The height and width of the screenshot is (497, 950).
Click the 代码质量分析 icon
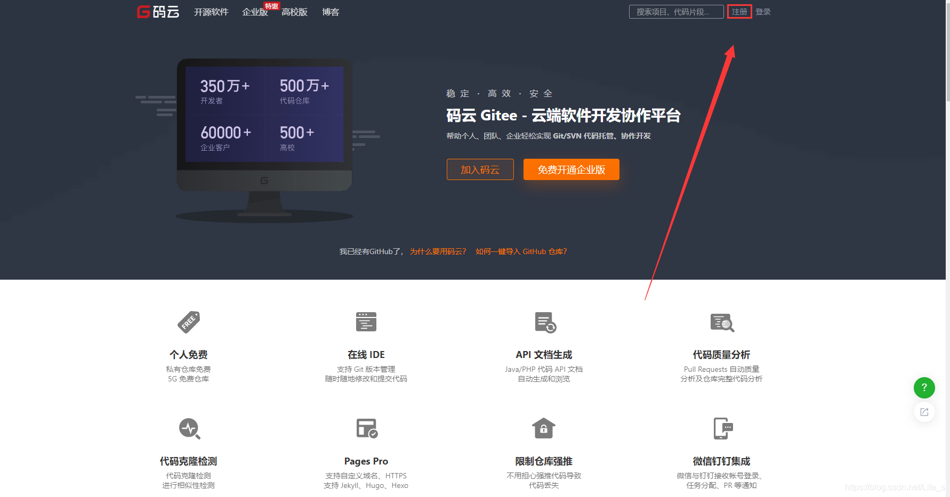point(722,323)
